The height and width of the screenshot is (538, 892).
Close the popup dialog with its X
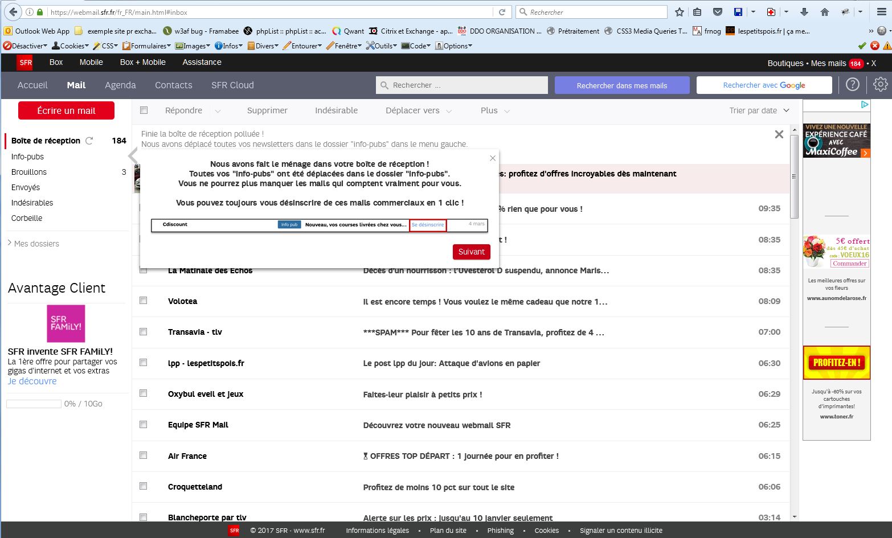point(493,158)
